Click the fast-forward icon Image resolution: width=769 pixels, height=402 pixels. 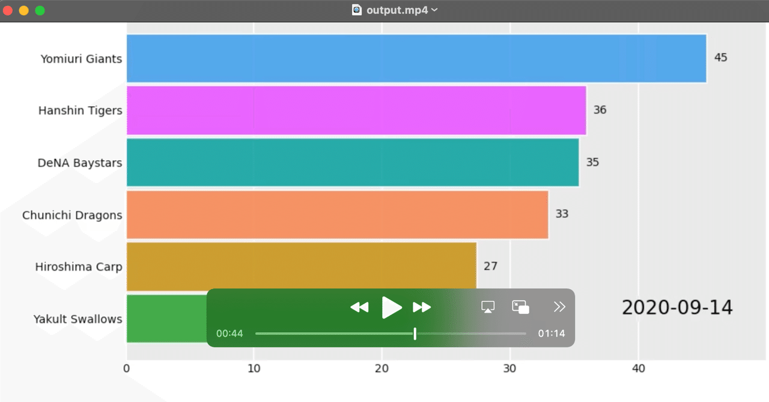click(x=422, y=307)
